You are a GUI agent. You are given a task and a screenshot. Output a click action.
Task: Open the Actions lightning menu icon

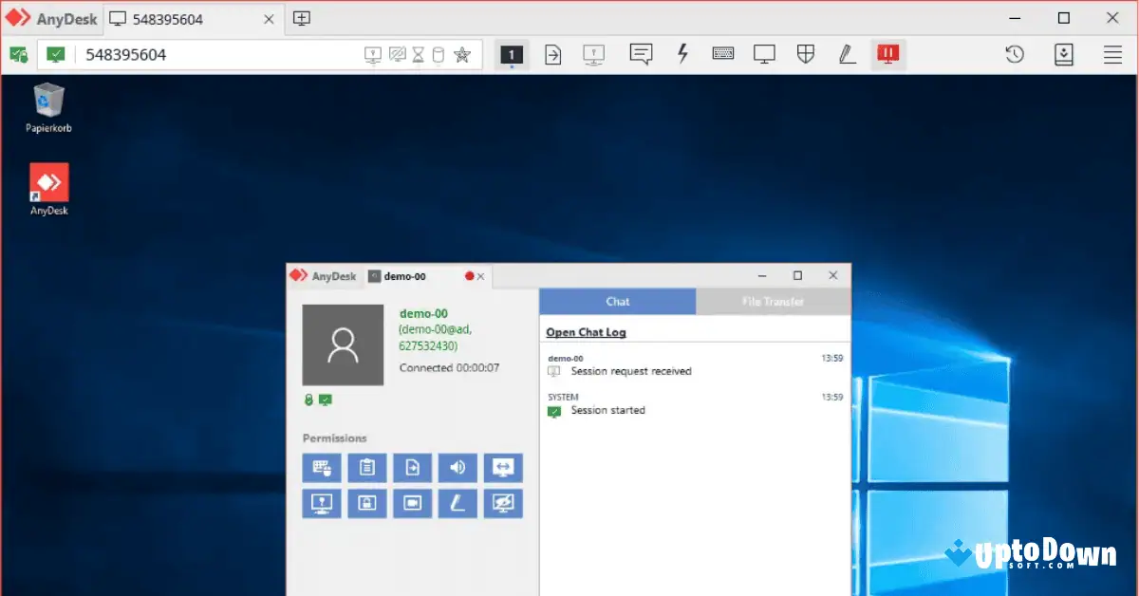[x=682, y=54]
